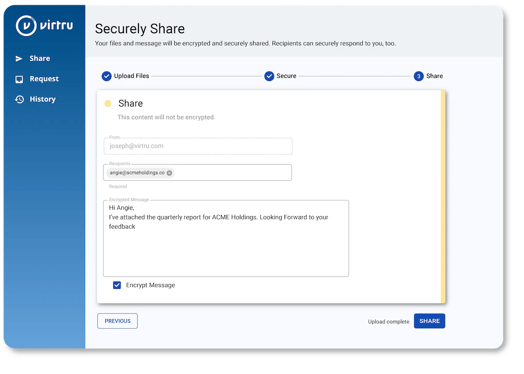This screenshot has width=524, height=374.
Task: Remove the angie@scmeholdings.co recipient chip
Action: [x=169, y=173]
